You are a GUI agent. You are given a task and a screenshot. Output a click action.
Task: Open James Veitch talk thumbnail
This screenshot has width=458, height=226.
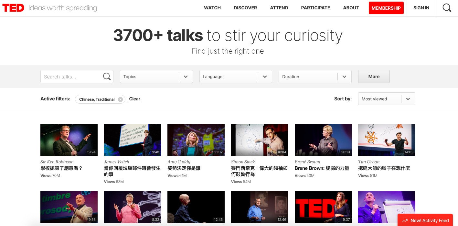[133, 140]
